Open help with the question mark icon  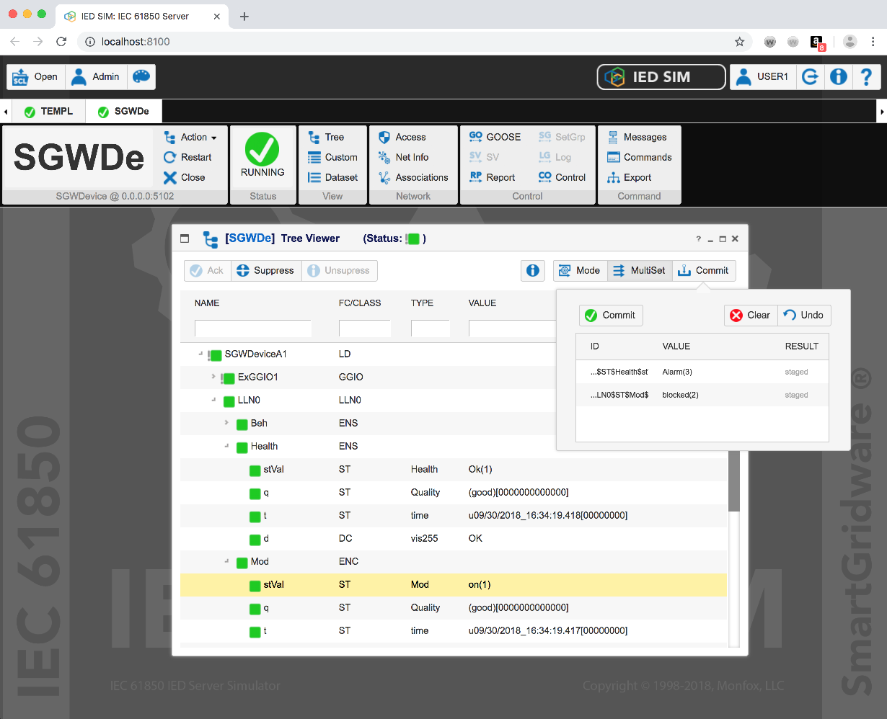[x=867, y=77]
